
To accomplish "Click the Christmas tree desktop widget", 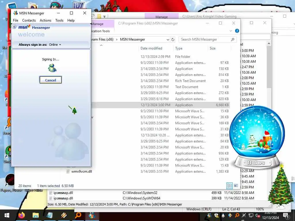I will point(281,186).
